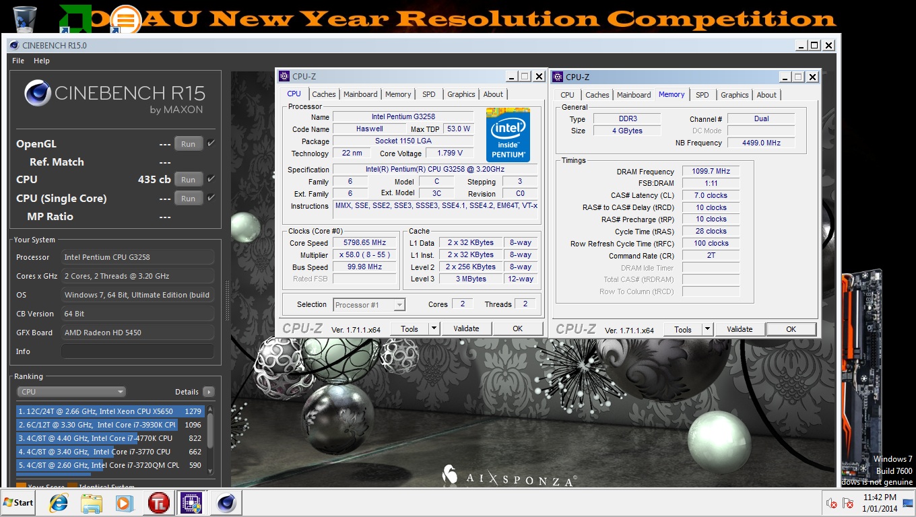The image size is (916, 517).
Task: Open the Processor #1 selection dropdown
Action: (369, 305)
